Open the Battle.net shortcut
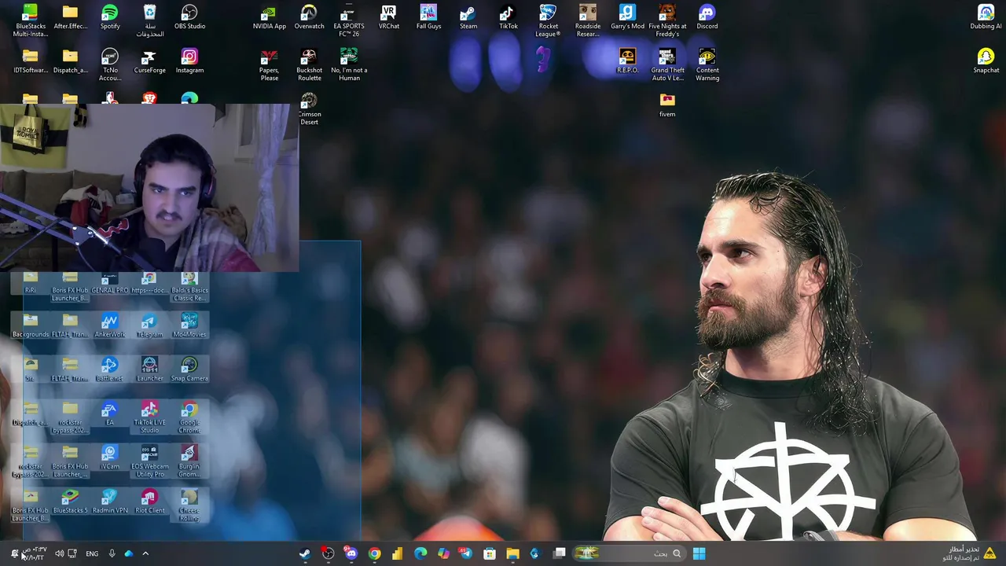Screen dimensions: 1006x566 pyautogui.click(x=109, y=369)
